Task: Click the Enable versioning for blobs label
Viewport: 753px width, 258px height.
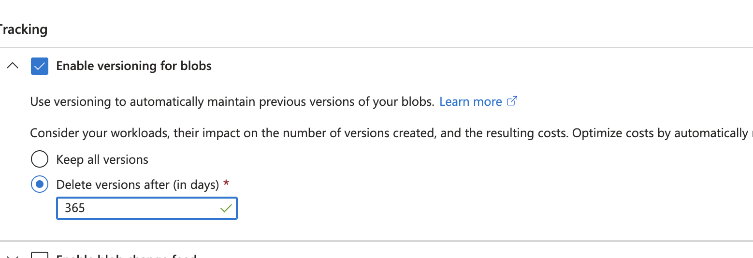Action: click(x=134, y=66)
